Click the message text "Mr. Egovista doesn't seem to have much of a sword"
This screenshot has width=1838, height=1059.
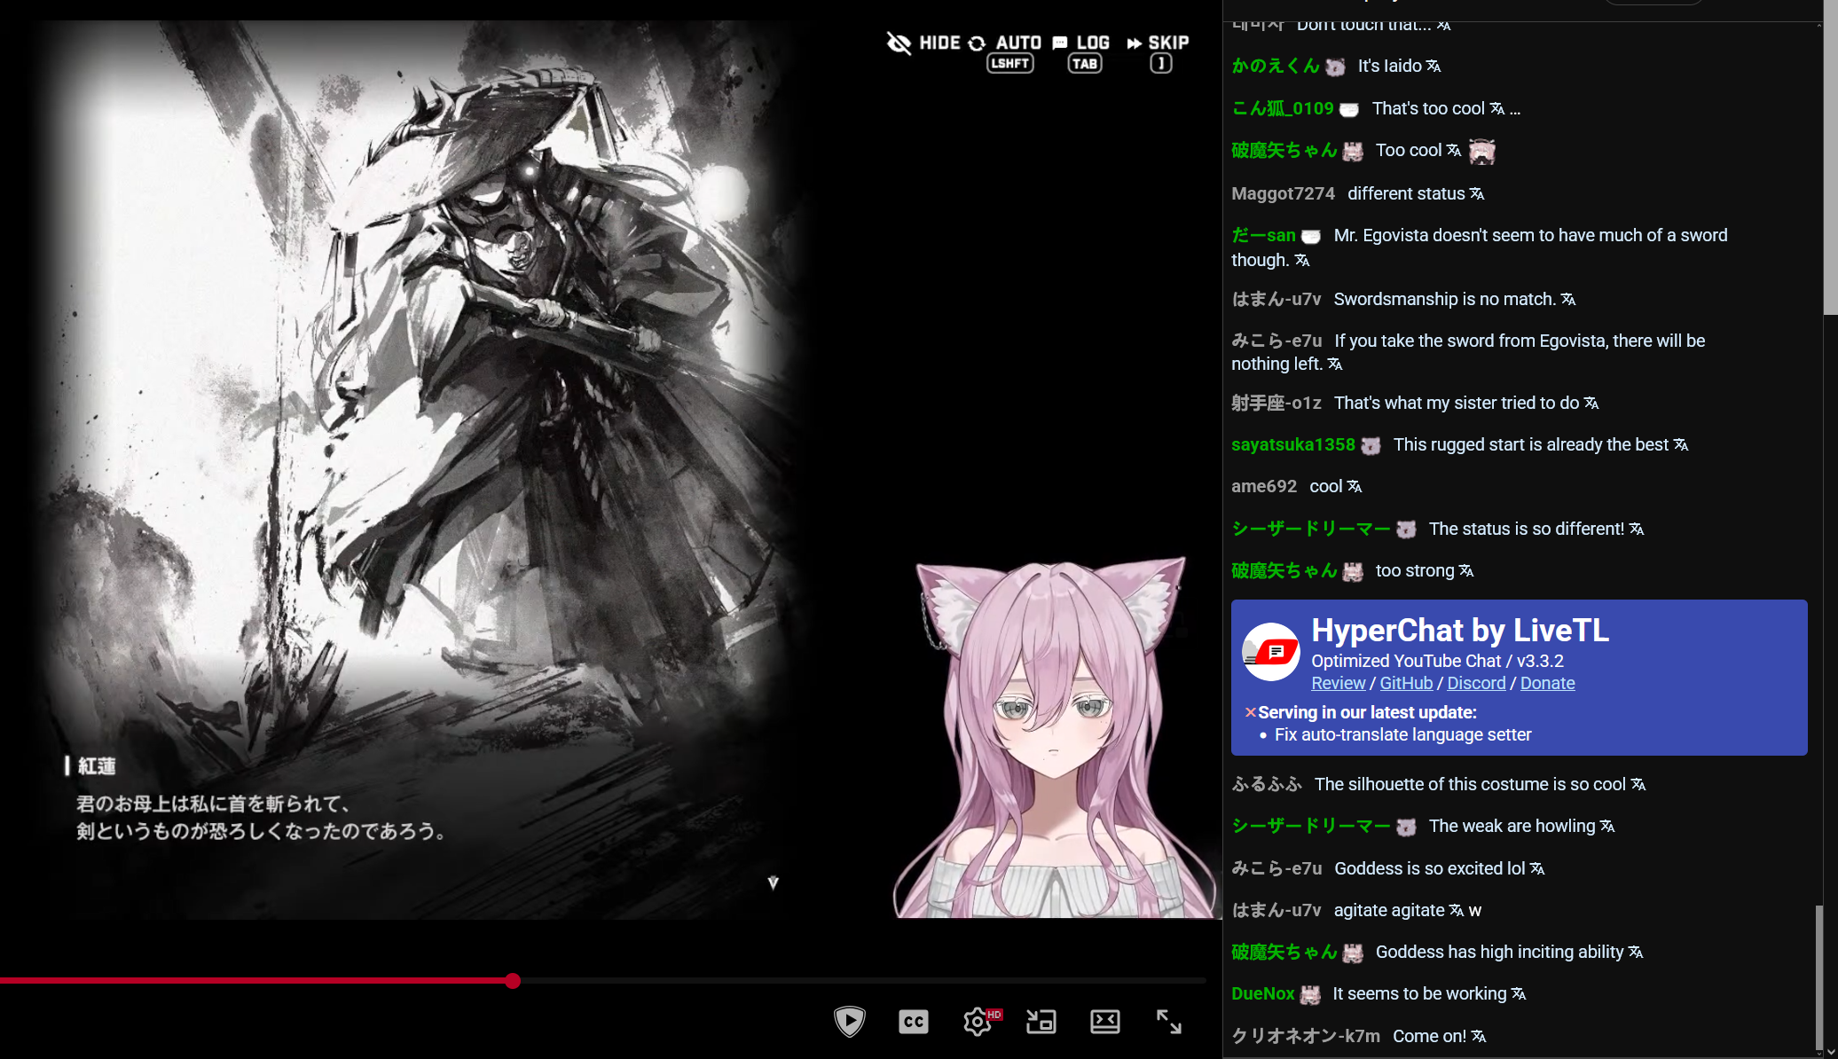pos(1530,236)
